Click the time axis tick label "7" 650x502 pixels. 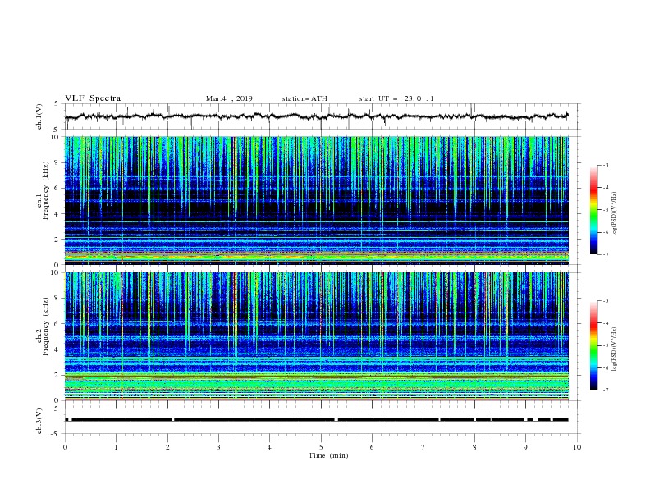tap(423, 447)
